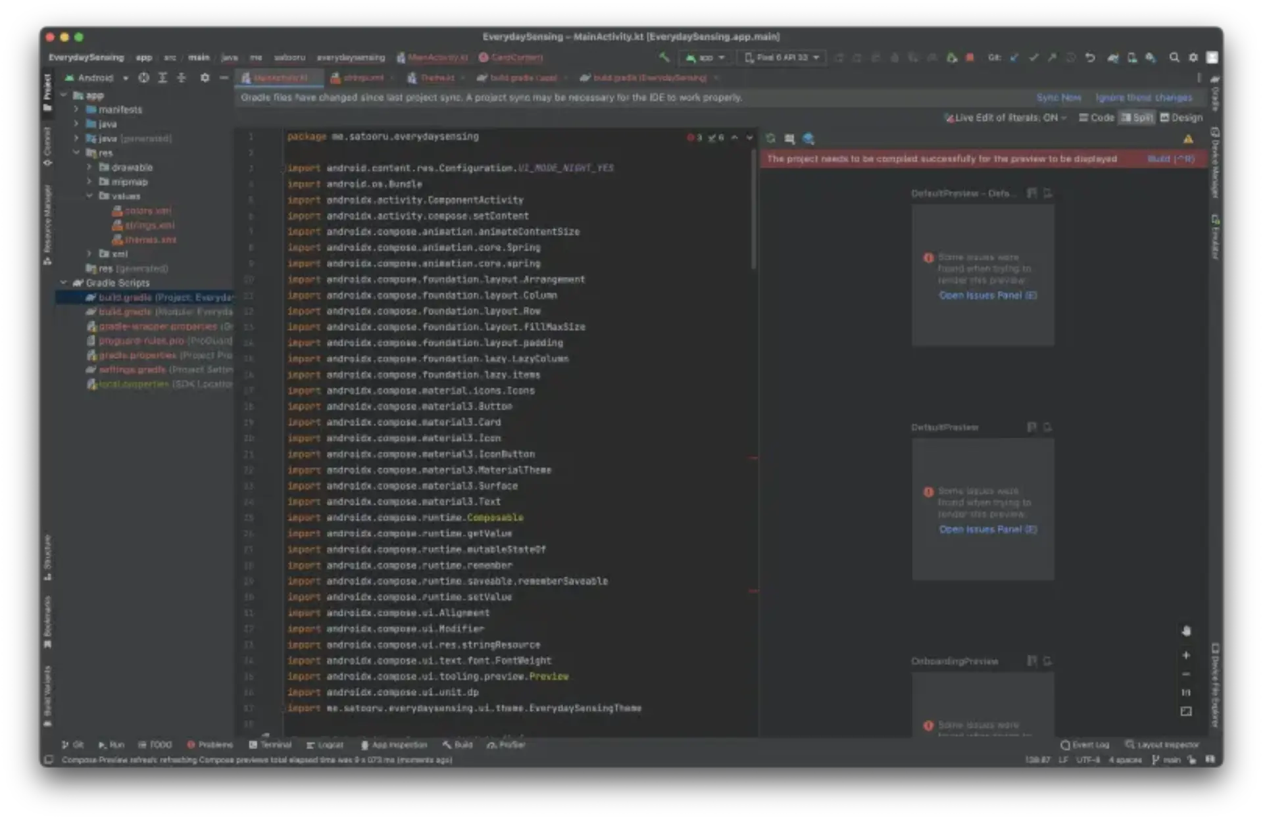This screenshot has height=820, width=1263.
Task: Click the Make Project hammer icon
Action: click(x=664, y=58)
